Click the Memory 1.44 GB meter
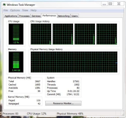 (x=16, y=62)
